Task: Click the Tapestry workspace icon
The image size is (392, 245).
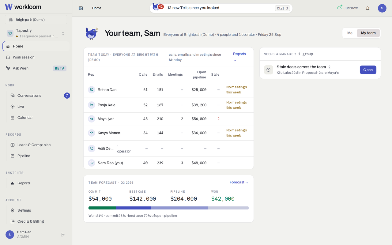Action: 10,33
